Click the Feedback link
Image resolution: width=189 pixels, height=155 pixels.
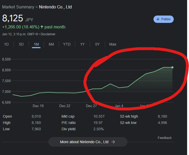tap(165, 138)
